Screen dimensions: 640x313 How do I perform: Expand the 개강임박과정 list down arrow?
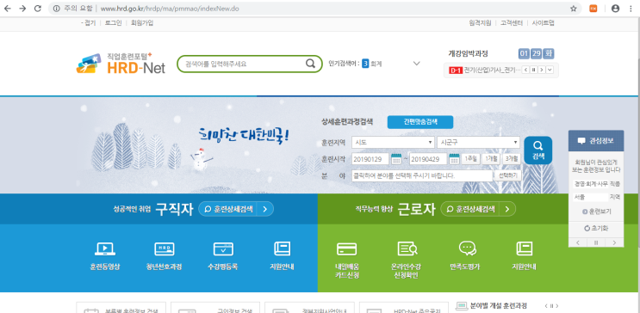tap(550, 71)
